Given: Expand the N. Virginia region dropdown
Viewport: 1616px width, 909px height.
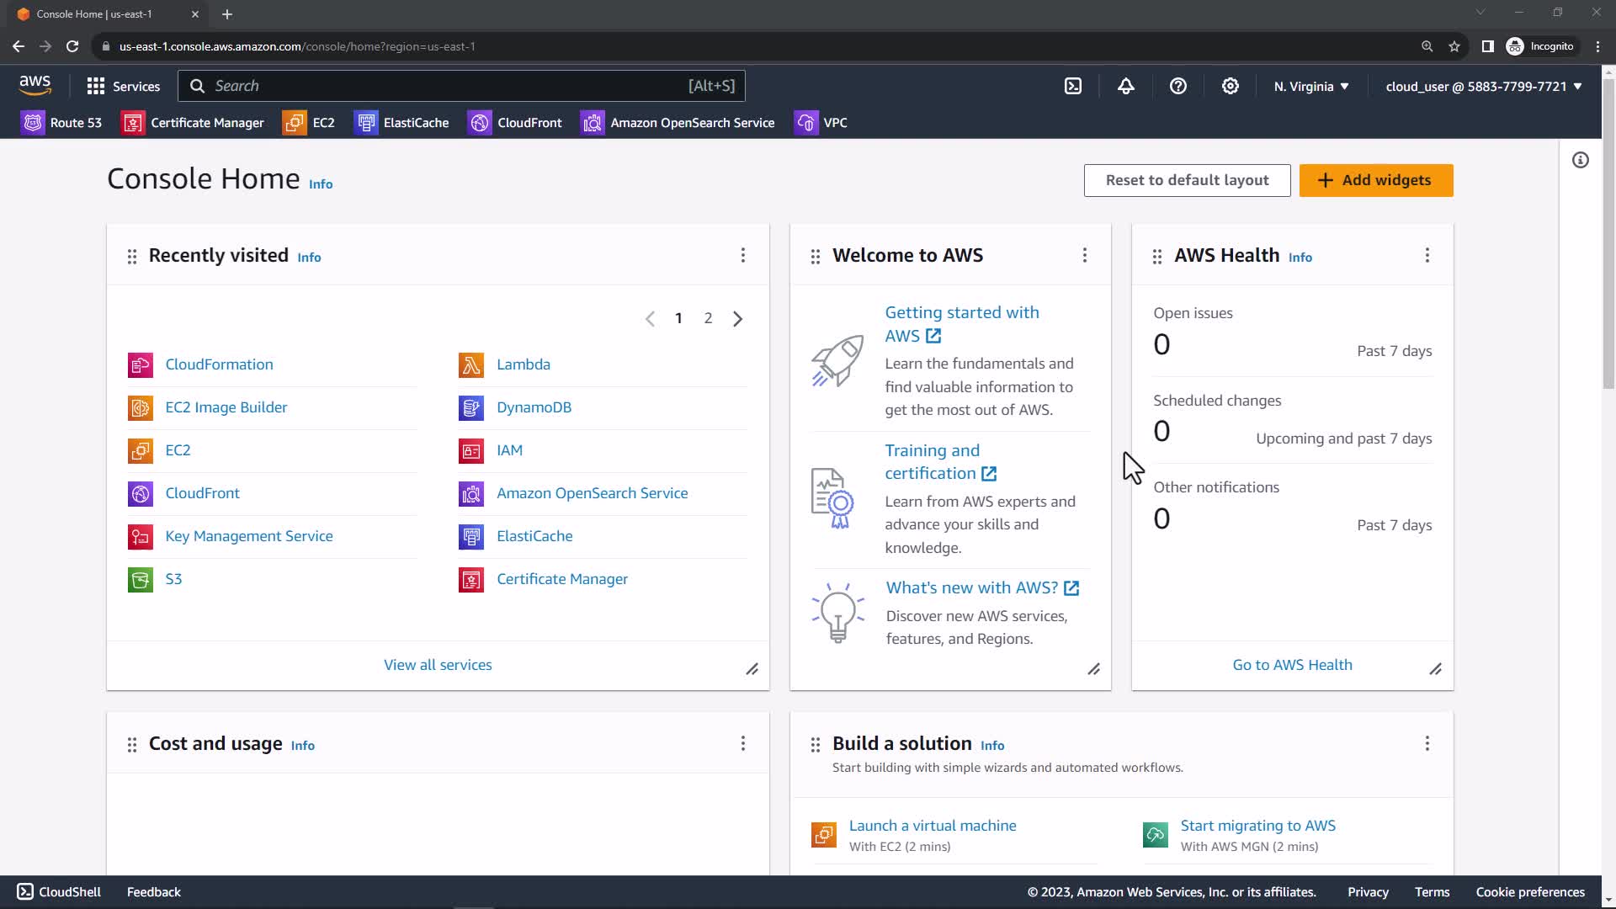Looking at the screenshot, I should tap(1310, 86).
